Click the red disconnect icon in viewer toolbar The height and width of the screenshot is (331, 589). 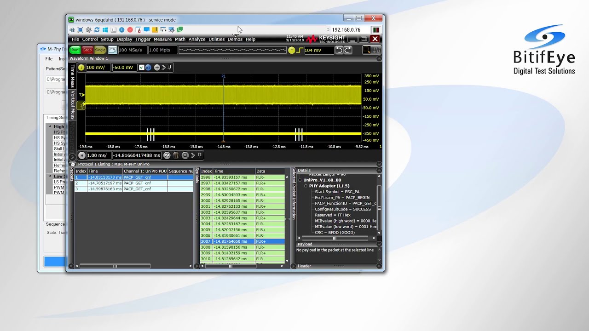(x=130, y=30)
